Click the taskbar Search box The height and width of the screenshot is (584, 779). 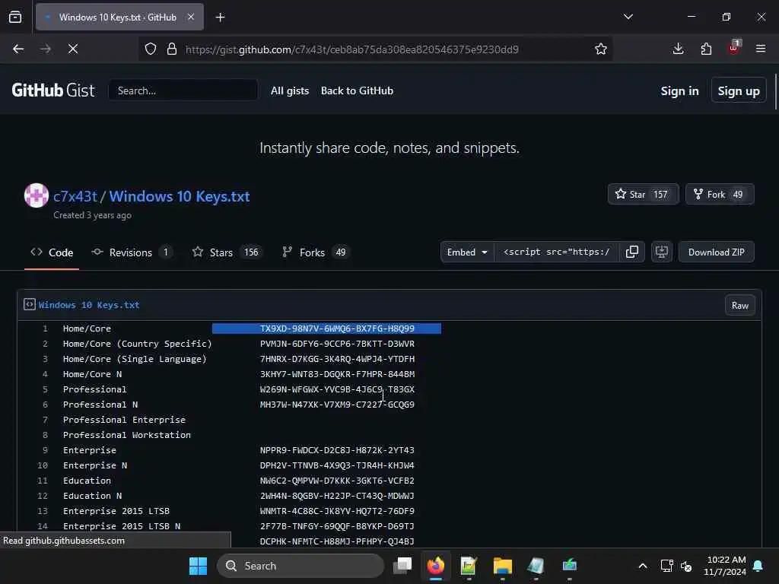click(300, 566)
